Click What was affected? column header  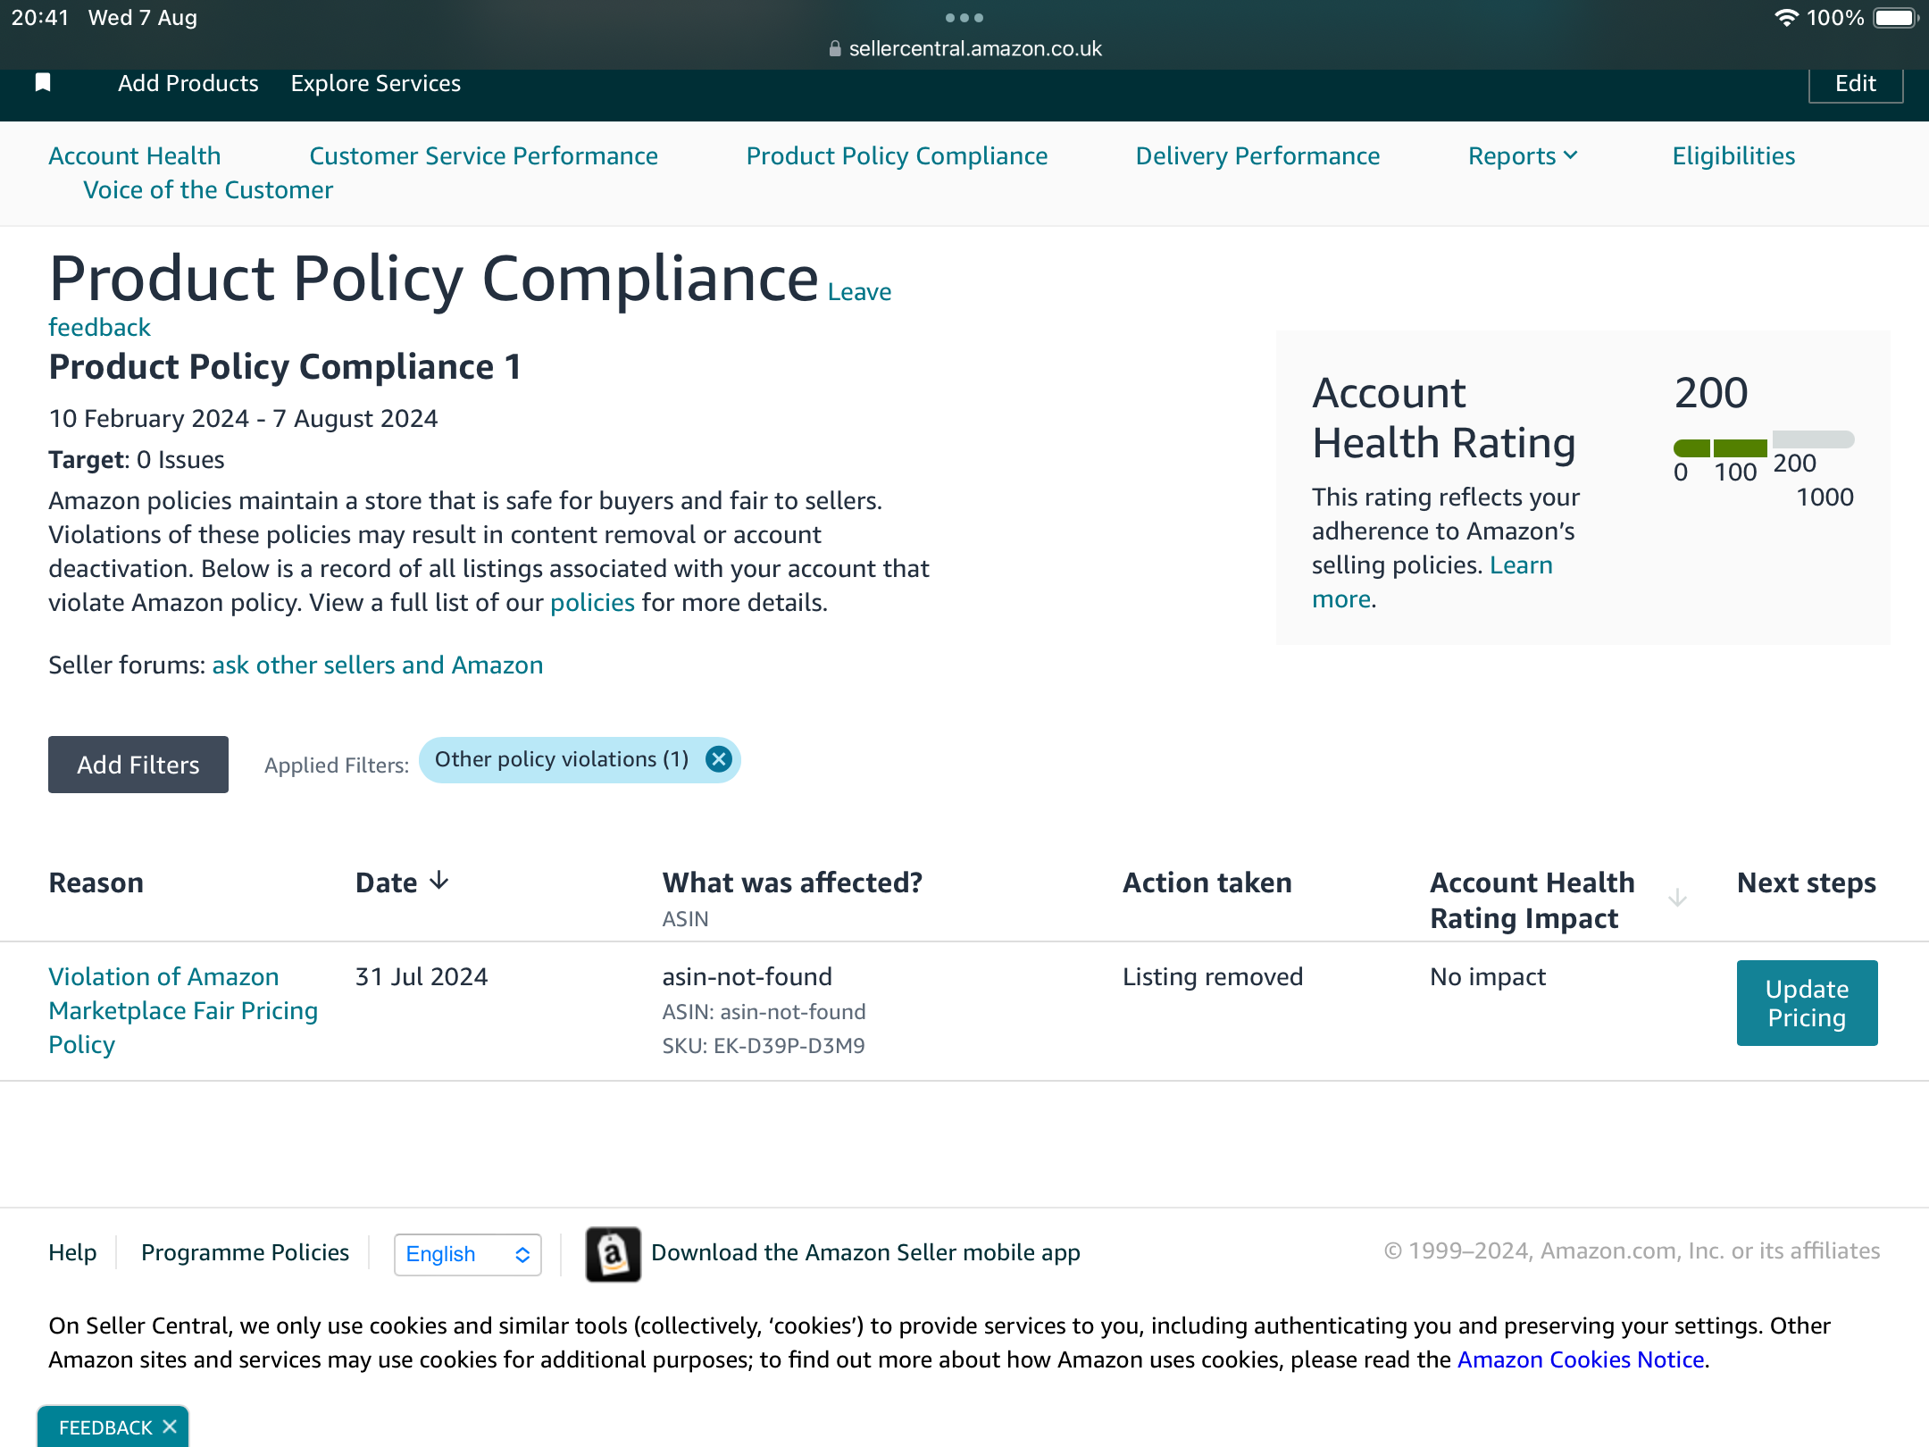(x=792, y=882)
